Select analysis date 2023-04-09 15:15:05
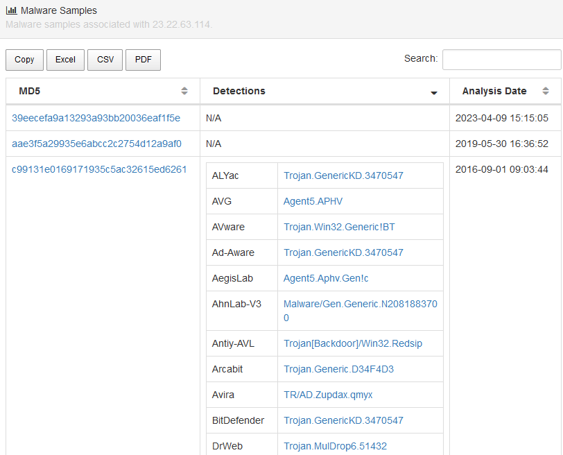Viewport: 563px width, 455px height. point(501,118)
